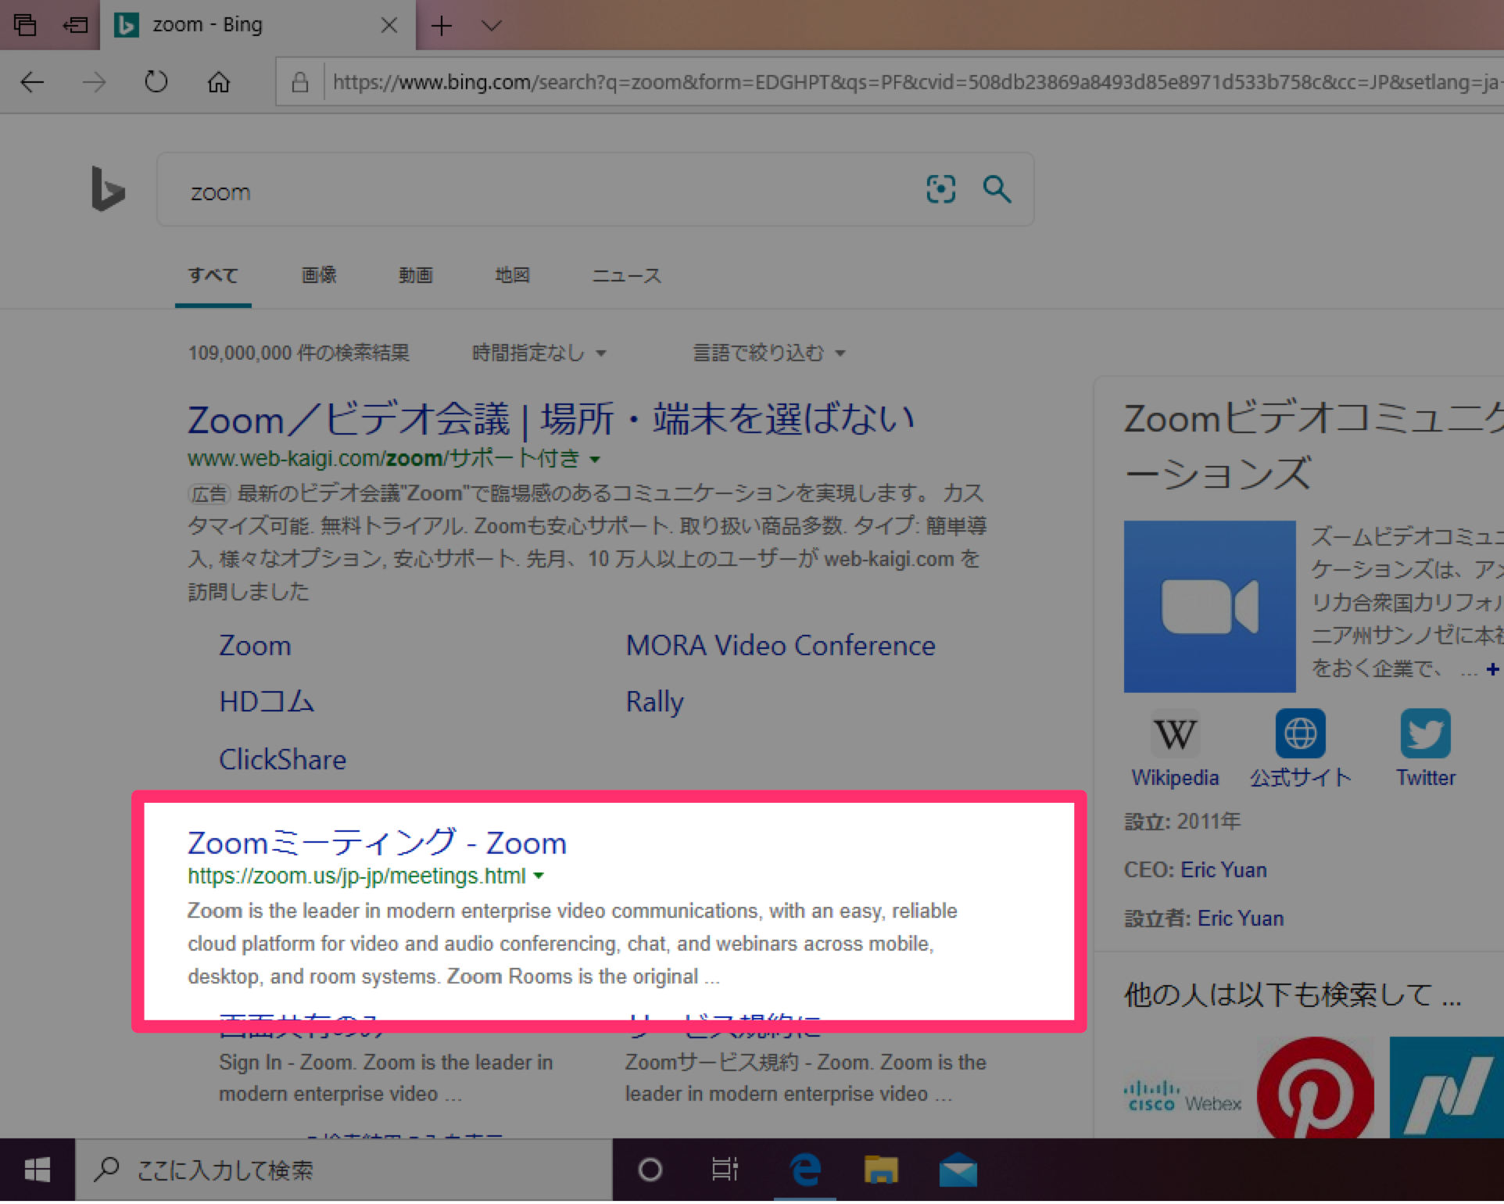Start a visual image search with the camera icon
The image size is (1504, 1204).
click(x=941, y=188)
